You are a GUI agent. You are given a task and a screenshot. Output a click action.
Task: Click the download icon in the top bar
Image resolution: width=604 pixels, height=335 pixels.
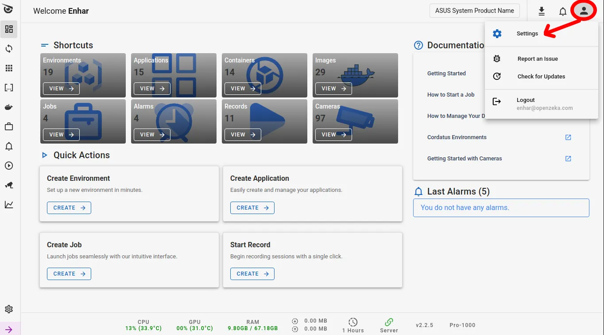click(541, 12)
